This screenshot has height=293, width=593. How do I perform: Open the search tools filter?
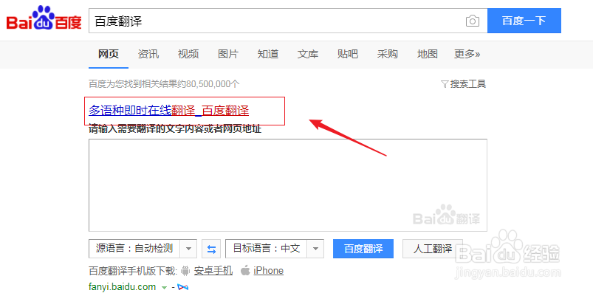pos(463,84)
